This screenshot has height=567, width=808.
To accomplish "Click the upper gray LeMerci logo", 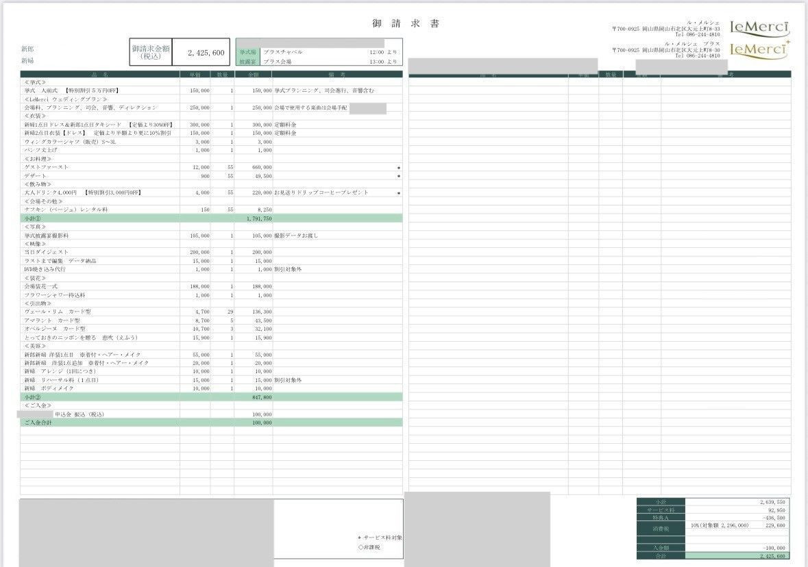I will 759,28.
